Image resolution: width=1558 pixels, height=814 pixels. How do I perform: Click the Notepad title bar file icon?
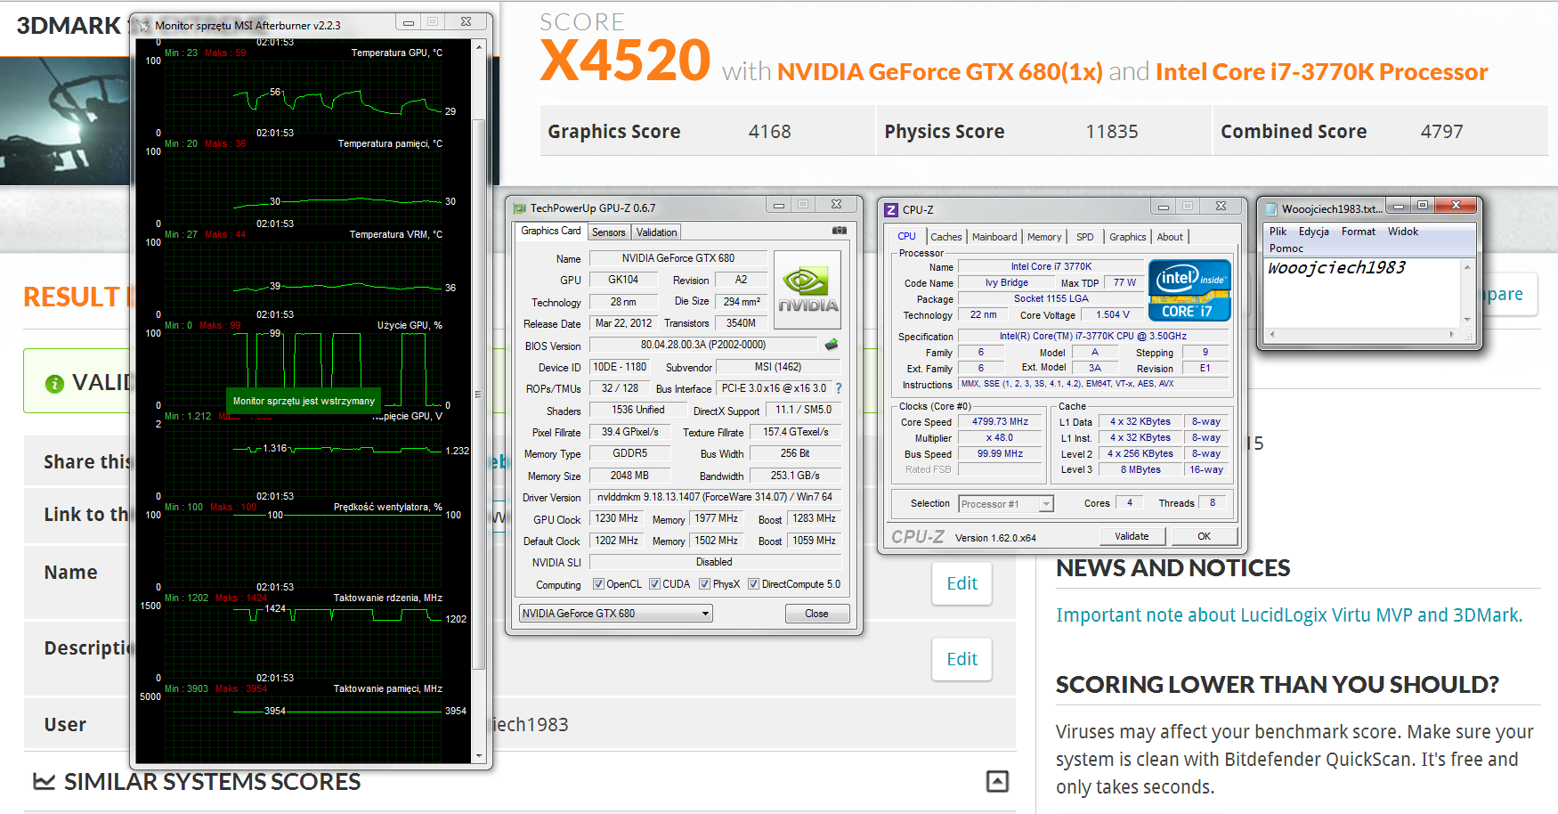click(1270, 208)
